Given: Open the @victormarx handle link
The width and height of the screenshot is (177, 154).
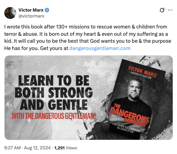Looking at the screenshot, I should 31,16.
